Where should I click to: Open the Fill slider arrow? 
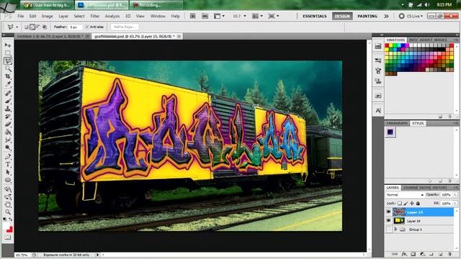click(x=455, y=203)
